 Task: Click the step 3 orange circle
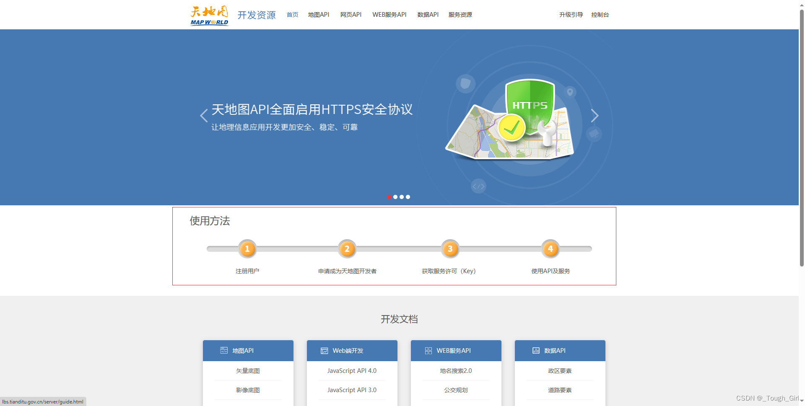click(450, 249)
